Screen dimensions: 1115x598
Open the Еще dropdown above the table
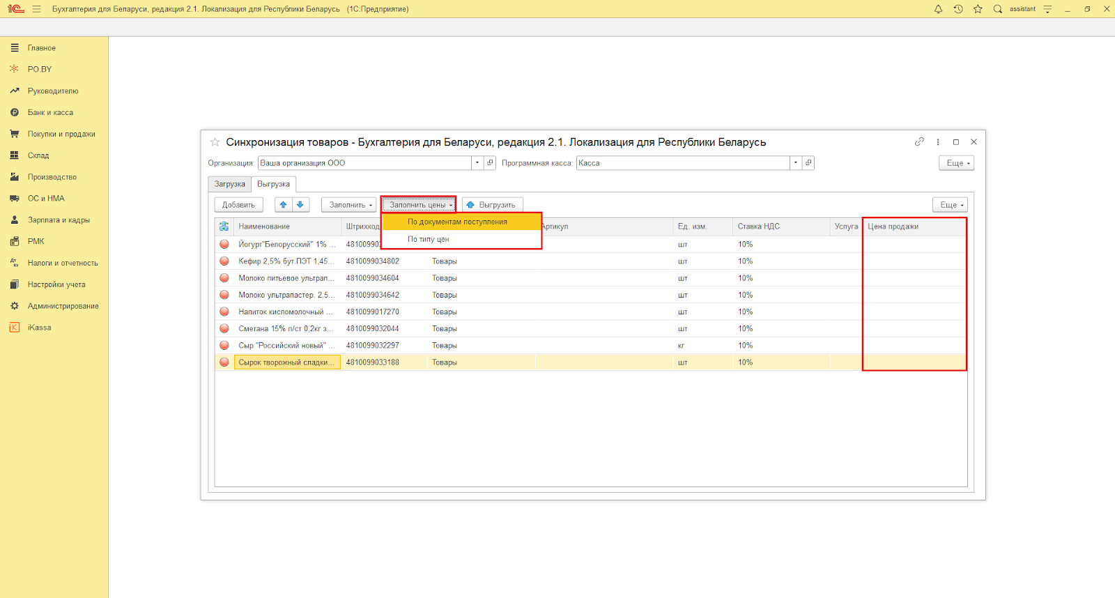[950, 205]
